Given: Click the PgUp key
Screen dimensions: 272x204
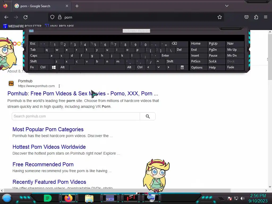Looking at the screenshot, I should 216,44.
